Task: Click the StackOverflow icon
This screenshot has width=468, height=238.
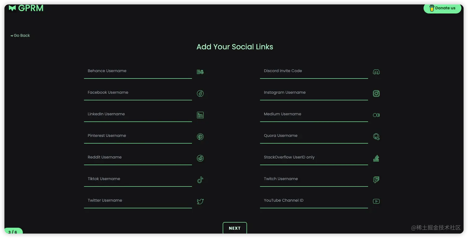Action: 376,158
